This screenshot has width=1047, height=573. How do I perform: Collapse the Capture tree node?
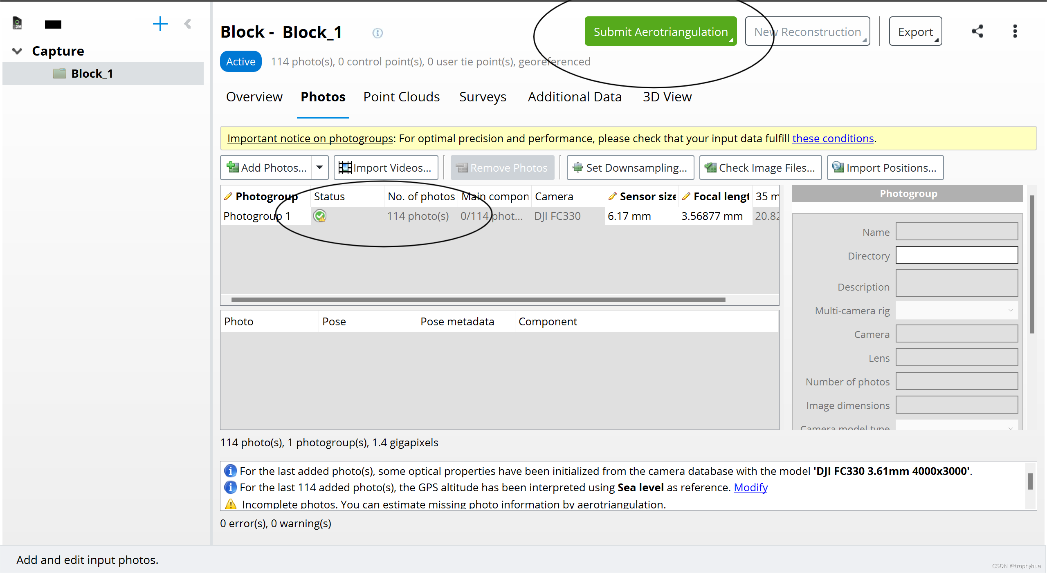17,51
